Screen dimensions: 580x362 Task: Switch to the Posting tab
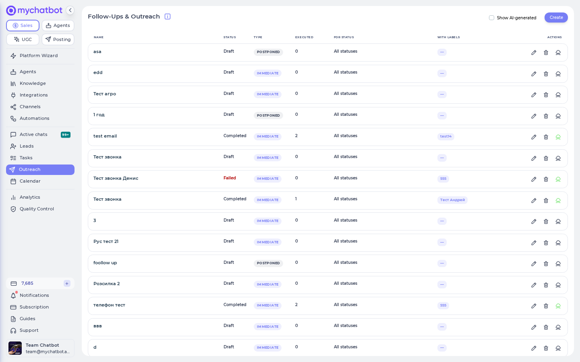58,39
